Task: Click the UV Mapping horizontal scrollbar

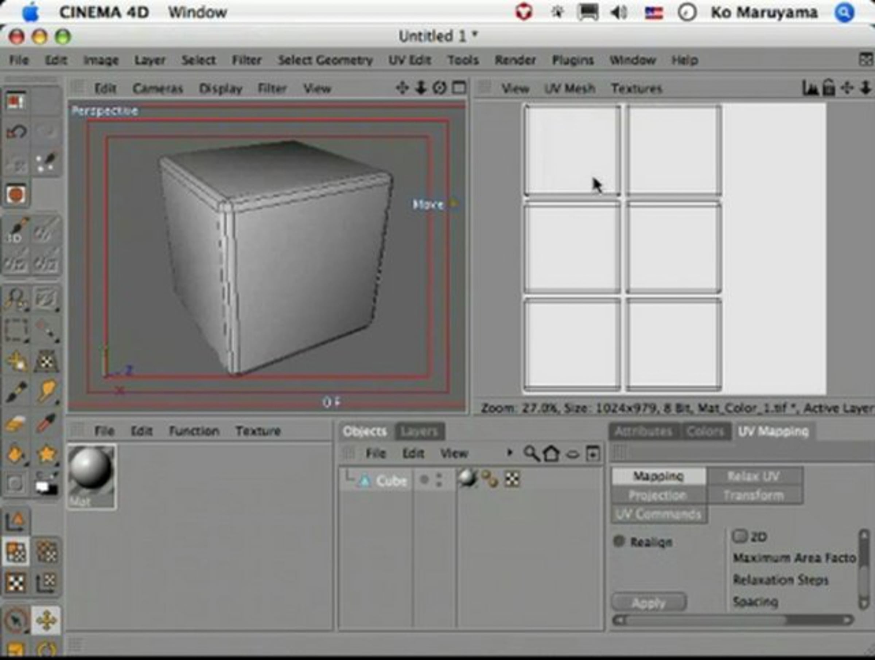Action: pyautogui.click(x=732, y=620)
